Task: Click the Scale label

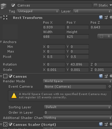Action: coord(7,70)
